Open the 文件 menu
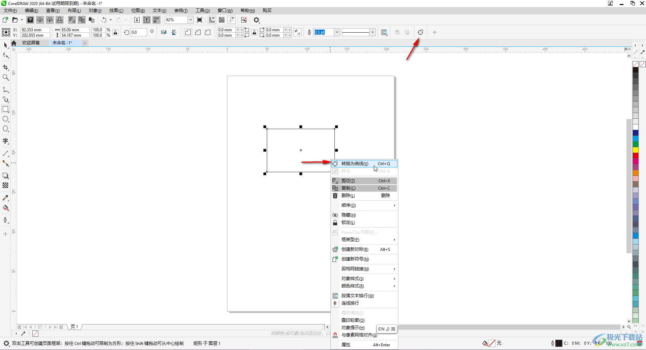 coord(10,10)
